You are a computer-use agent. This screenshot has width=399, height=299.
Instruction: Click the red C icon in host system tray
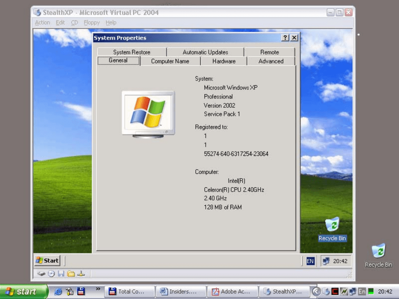(x=335, y=291)
